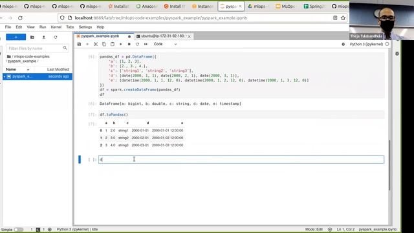Cut the selected cell
Viewport: 414px width, 233px height.
click(x=96, y=44)
